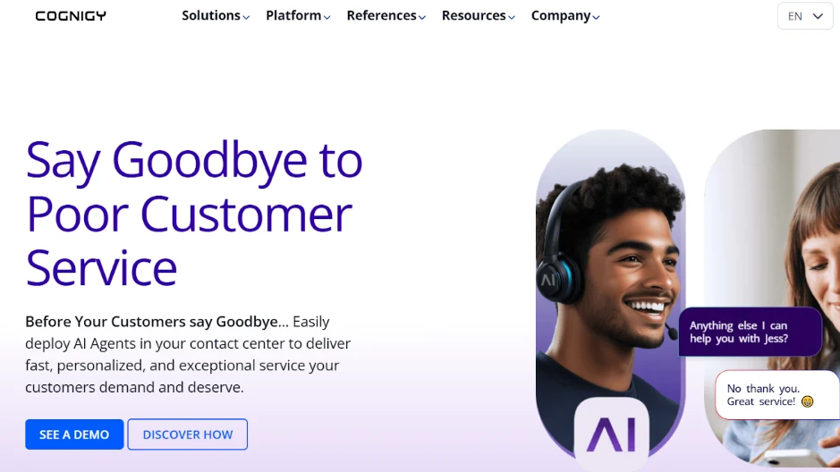
Task: Click the chevron beside Platform
Action: click(x=327, y=17)
